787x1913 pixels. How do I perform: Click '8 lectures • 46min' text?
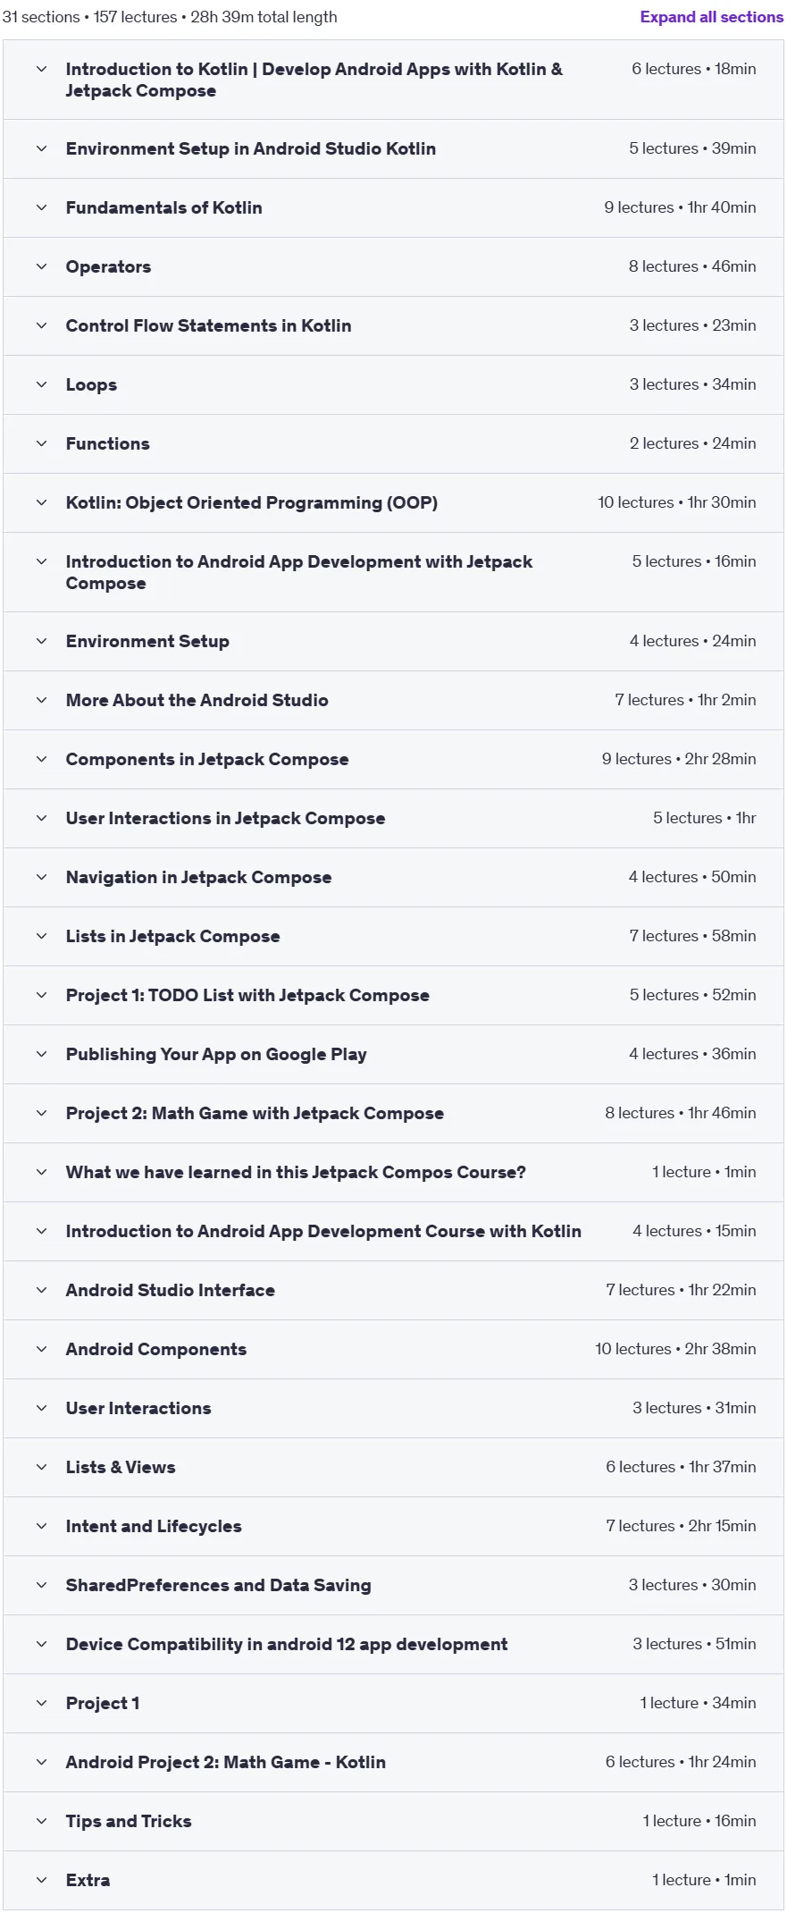692,266
